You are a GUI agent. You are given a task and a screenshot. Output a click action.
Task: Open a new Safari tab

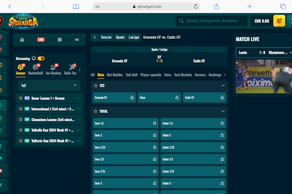point(249,6)
